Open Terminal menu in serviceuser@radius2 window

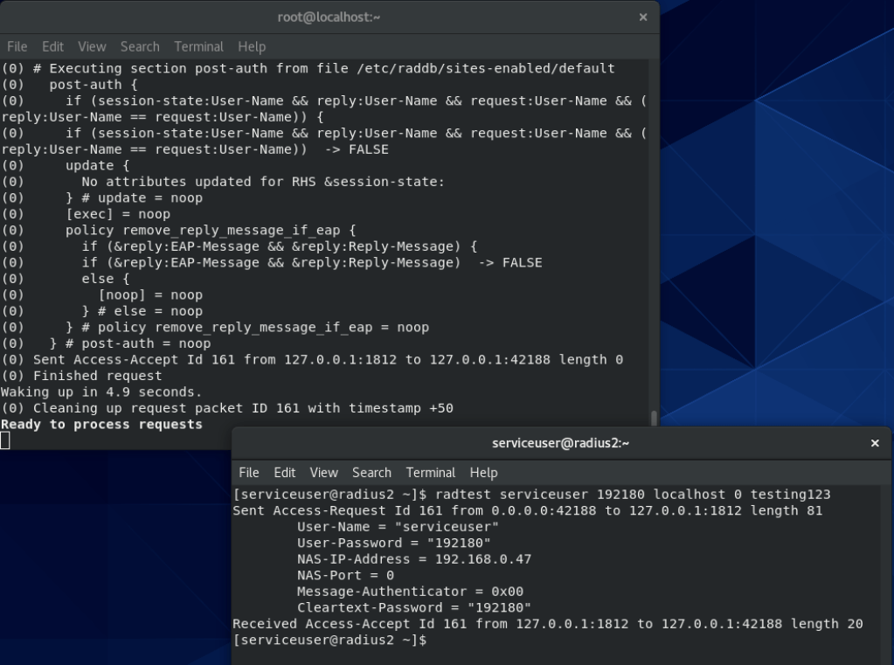pyautogui.click(x=430, y=473)
